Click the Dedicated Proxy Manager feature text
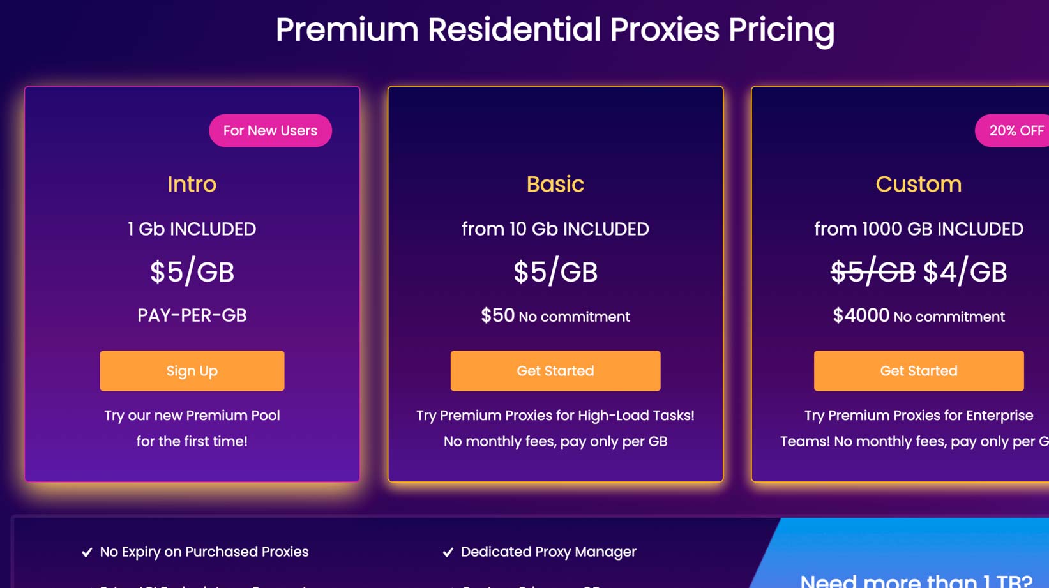This screenshot has height=588, width=1049. [548, 552]
